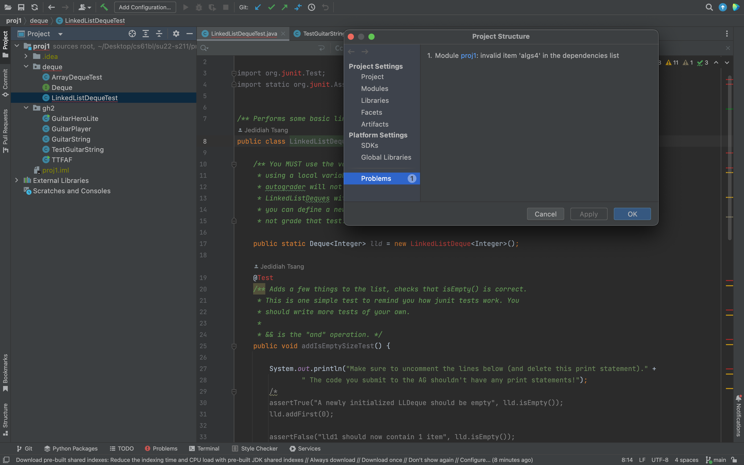Click the Git Update Project arrow icon

258,7
